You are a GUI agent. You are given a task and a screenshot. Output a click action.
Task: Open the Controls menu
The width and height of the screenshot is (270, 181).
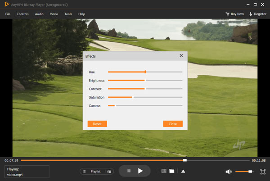[x=22, y=14]
